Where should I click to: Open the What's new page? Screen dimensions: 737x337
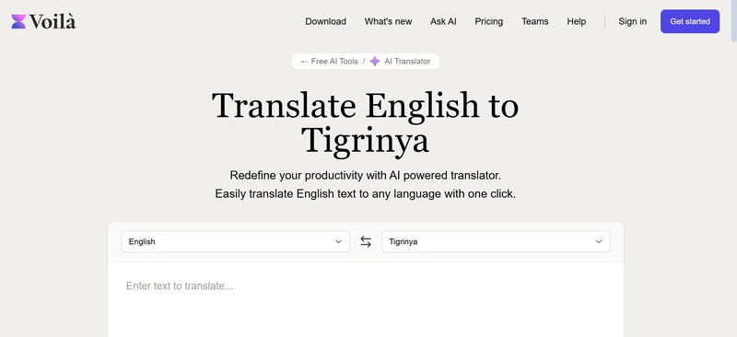click(x=388, y=21)
